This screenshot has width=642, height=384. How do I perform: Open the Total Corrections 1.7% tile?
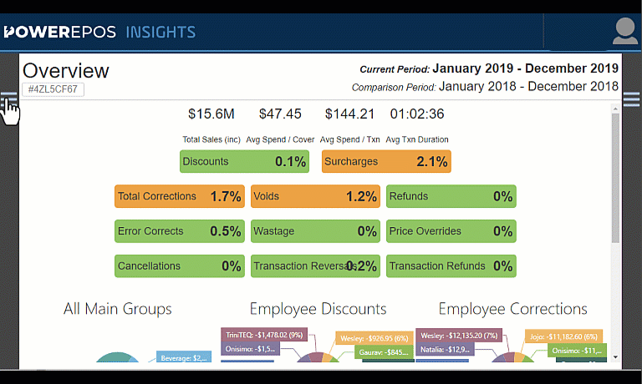point(180,196)
